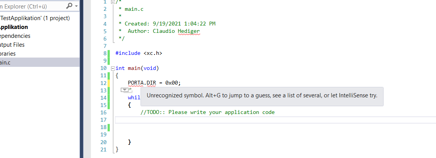Collapse the main function outline toggle
This screenshot has width=436, height=158.
(x=113, y=68)
